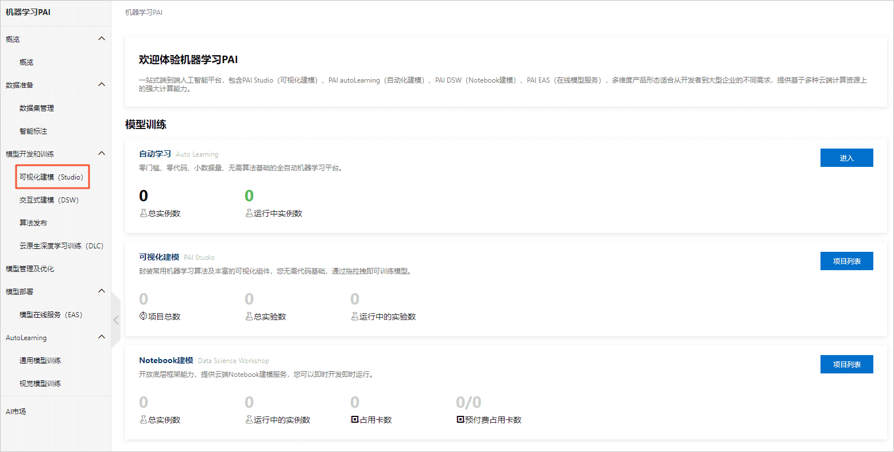This screenshot has width=894, height=452.
Task: Click the flask icon beside 运行中的实验数
Action: 354,315
